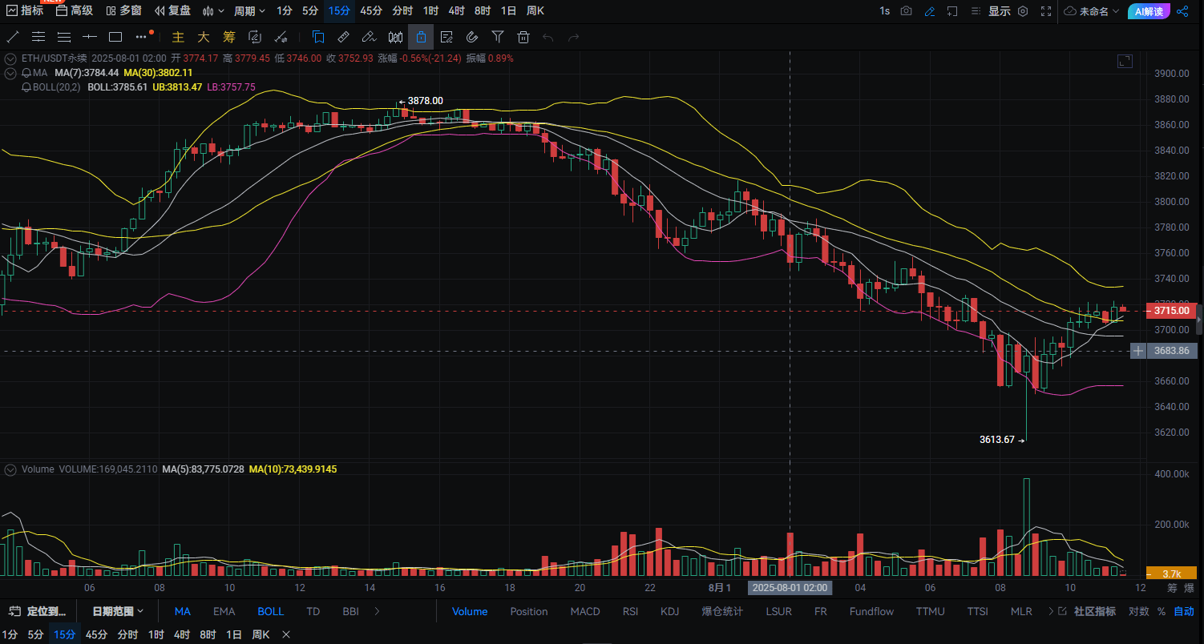The image size is (1204, 644).
Task: Show more main indicators after BBI
Action: tap(377, 611)
